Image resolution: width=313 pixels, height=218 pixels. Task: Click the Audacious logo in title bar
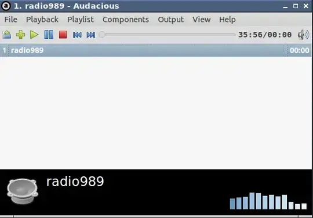(6, 6)
